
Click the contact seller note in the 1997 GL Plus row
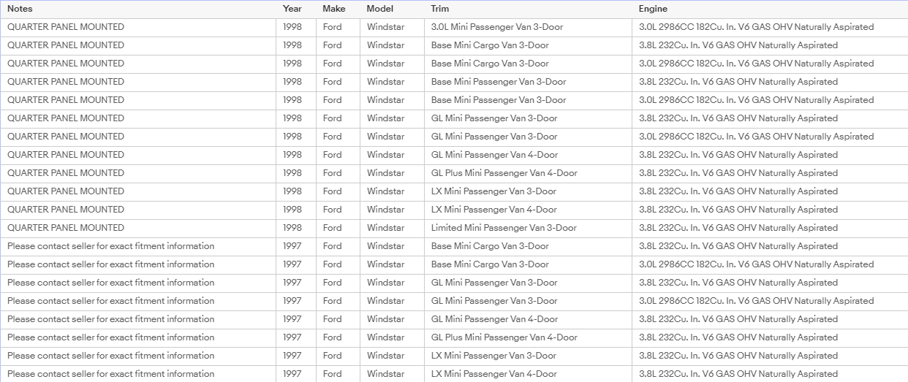click(111, 337)
